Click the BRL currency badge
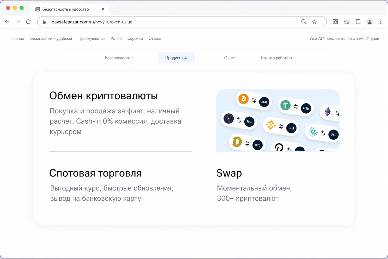 click(258, 145)
